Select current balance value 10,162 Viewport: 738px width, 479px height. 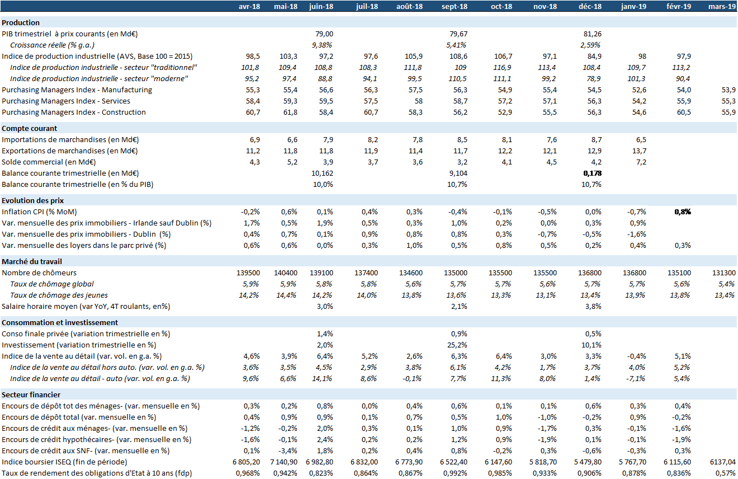coord(323,173)
